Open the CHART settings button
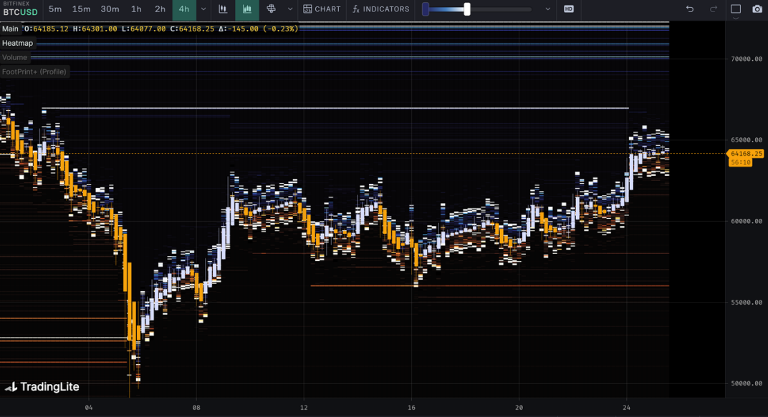 (322, 9)
